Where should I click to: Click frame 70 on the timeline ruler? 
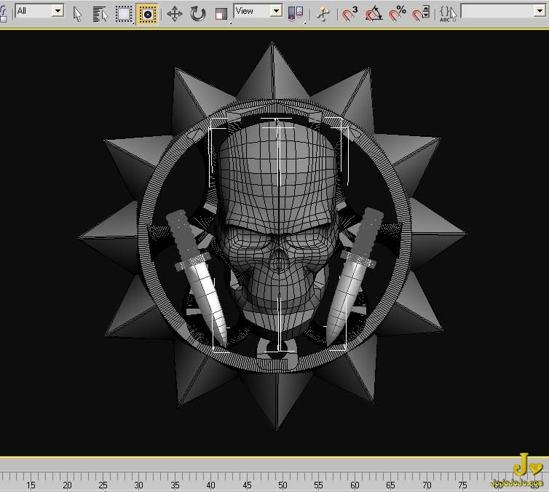tap(427, 485)
